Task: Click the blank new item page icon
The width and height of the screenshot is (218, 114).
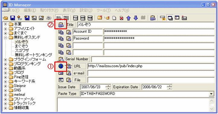Action: (x=114, y=18)
